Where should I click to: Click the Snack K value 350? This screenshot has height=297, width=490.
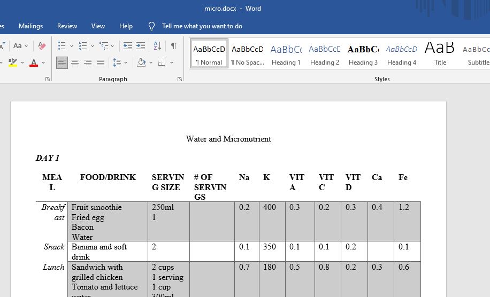pyautogui.click(x=270, y=247)
